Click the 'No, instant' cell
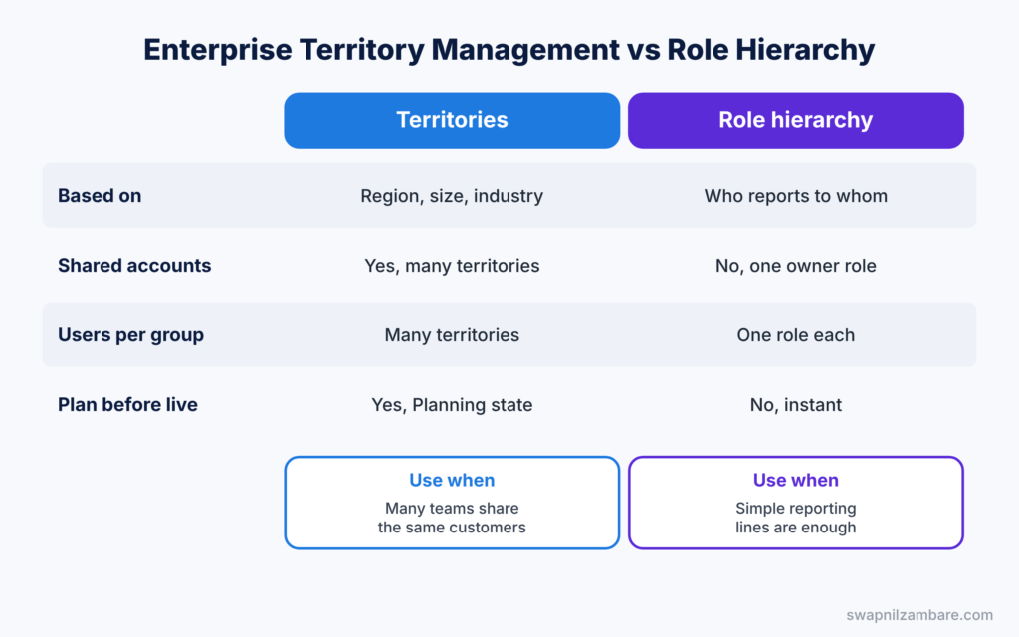Screen dimensions: 1019x637 click(795, 404)
